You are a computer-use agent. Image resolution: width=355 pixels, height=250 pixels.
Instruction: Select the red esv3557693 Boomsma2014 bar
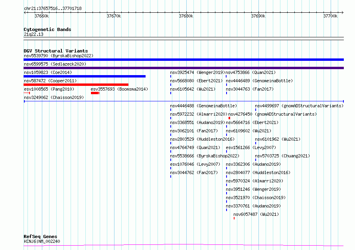coord(95,93)
